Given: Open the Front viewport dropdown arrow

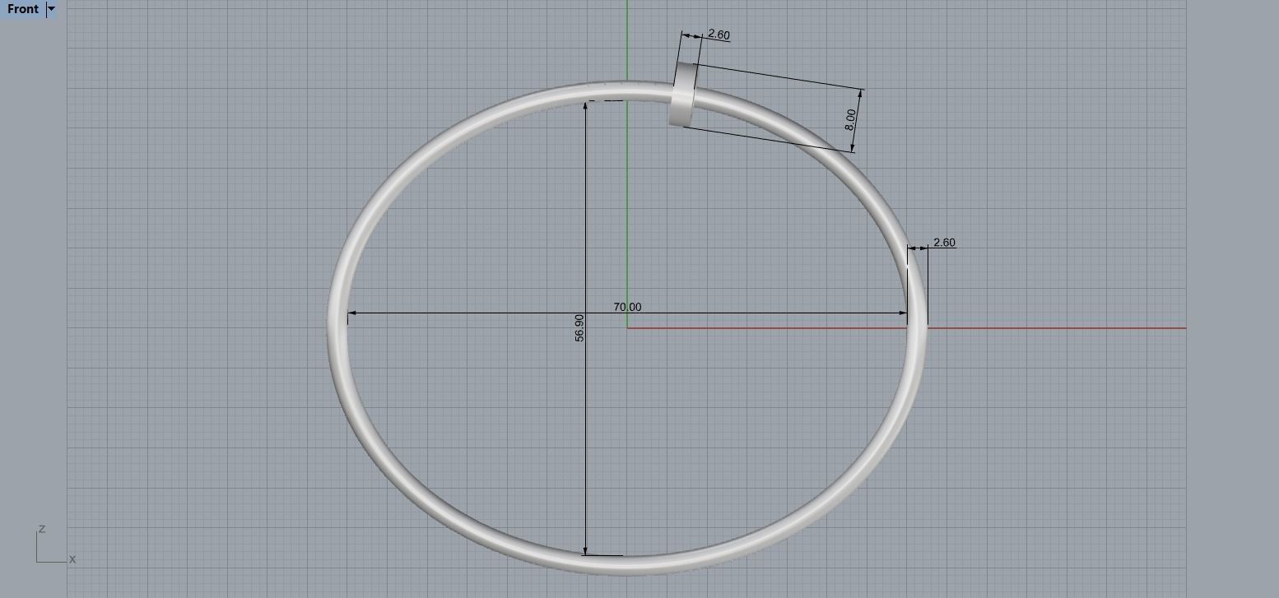Looking at the screenshot, I should click(51, 9).
